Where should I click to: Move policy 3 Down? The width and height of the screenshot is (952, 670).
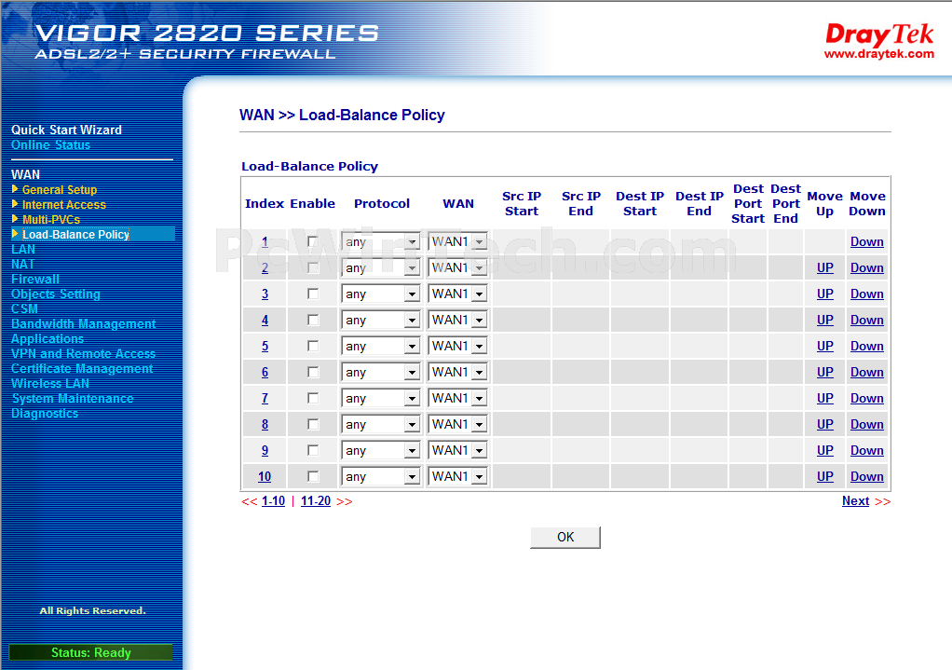[x=866, y=294]
